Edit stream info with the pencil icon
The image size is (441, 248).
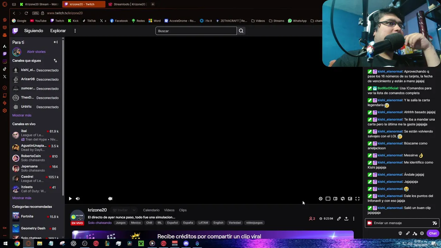tap(339, 219)
